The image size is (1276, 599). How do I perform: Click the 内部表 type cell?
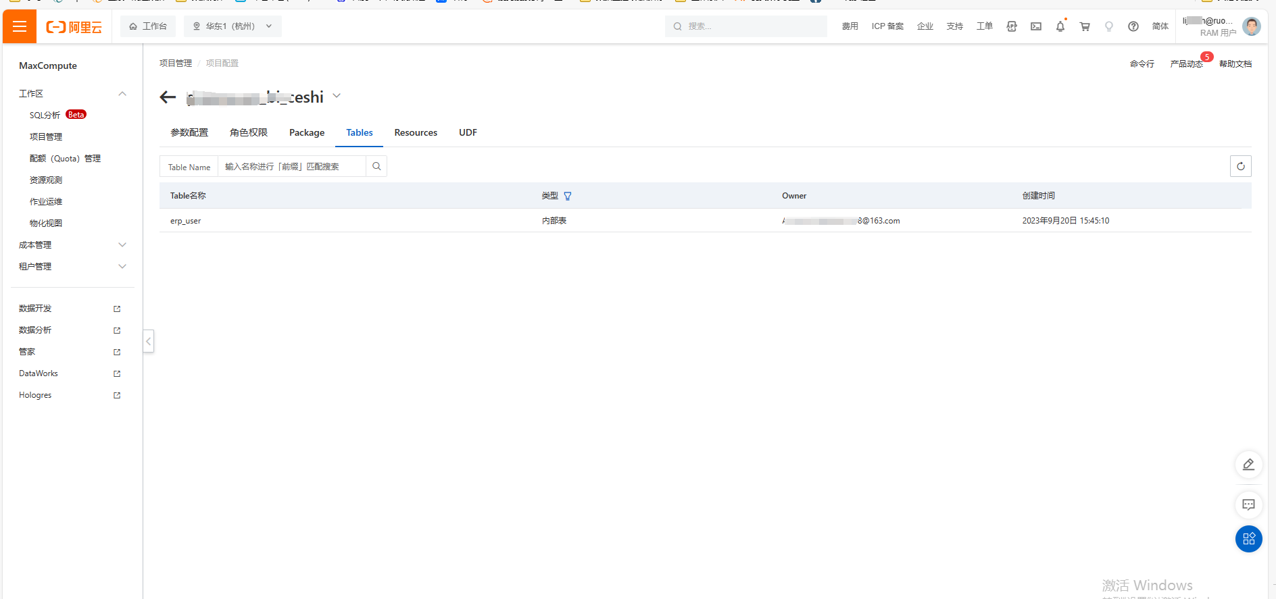(x=554, y=221)
